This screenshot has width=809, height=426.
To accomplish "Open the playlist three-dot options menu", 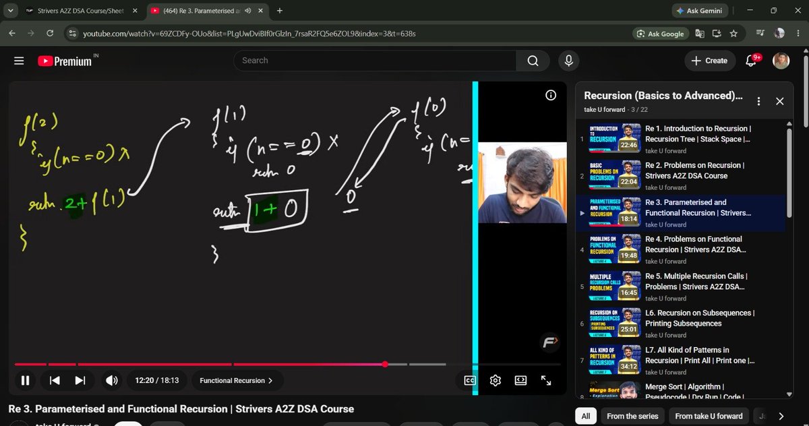I will (x=759, y=101).
